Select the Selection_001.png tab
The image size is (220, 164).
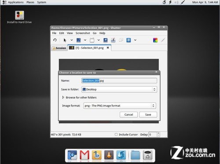[89, 48]
